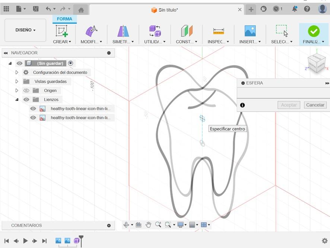Open the INSPECCIONAR dropdown menu

coord(219,42)
